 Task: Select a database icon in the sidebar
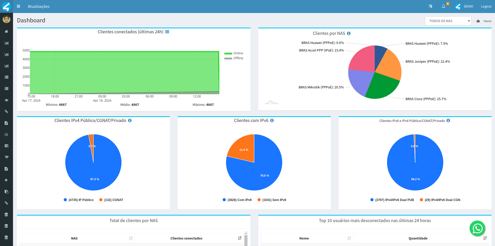click(6, 214)
